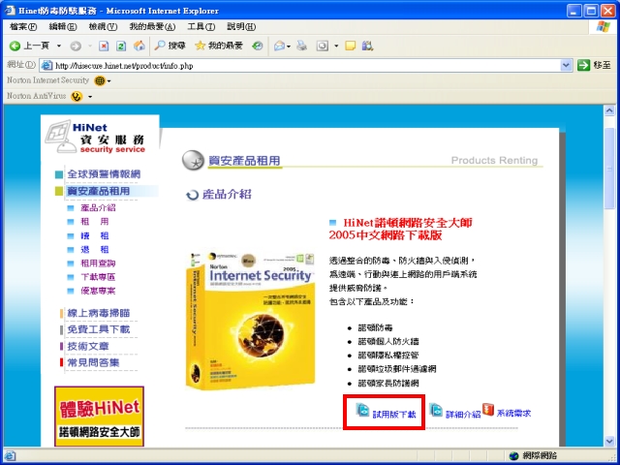Click the Windows flag logo throbber
Image resolution: width=620 pixels, height=465 pixels.
pos(603,27)
